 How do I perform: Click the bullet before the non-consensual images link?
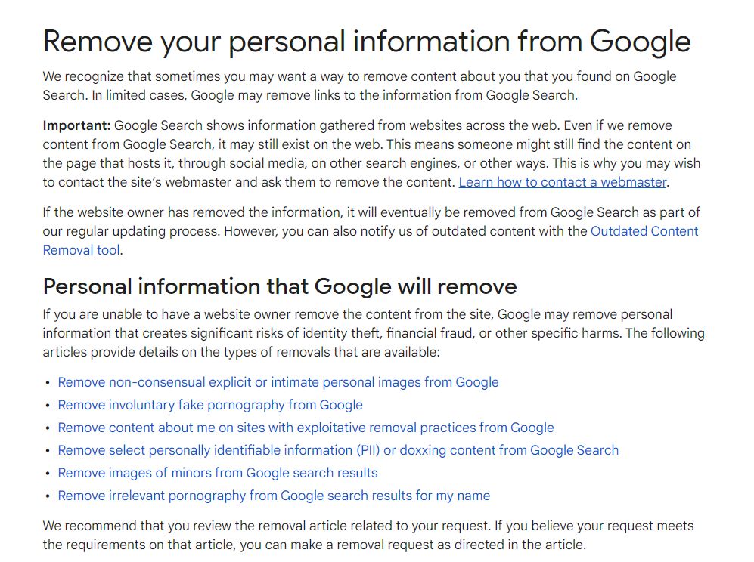pyautogui.click(x=47, y=383)
